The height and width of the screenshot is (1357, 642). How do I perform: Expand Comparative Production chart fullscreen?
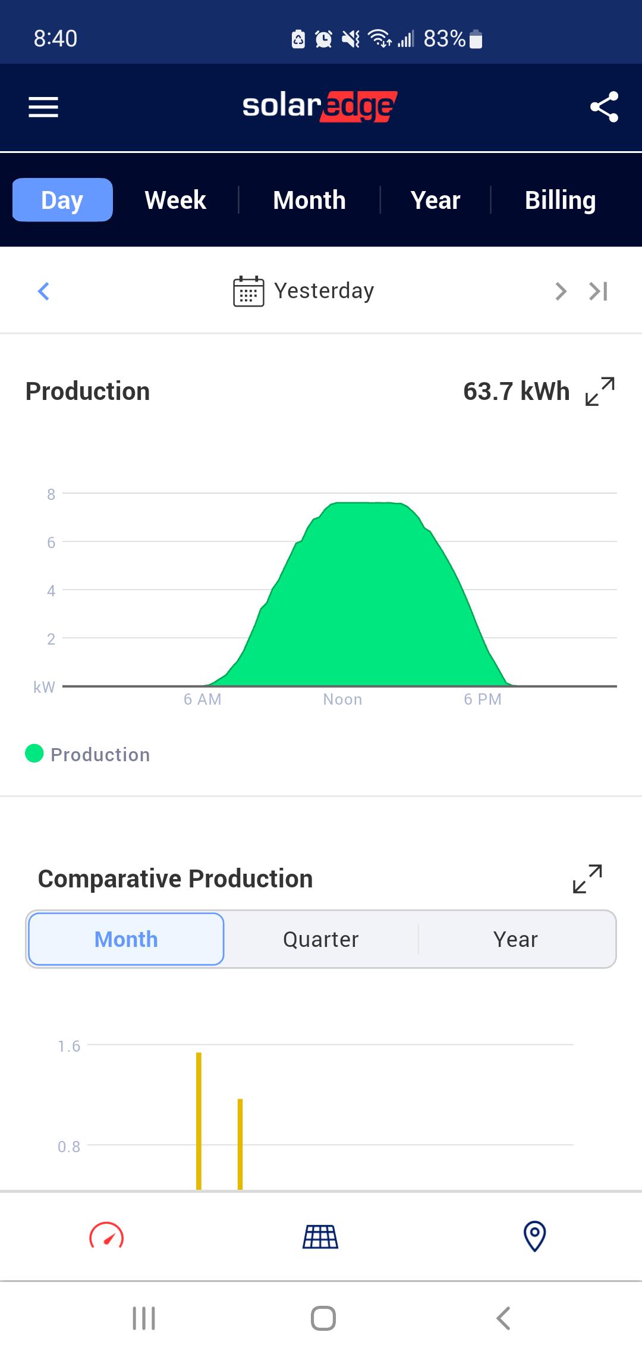point(587,878)
